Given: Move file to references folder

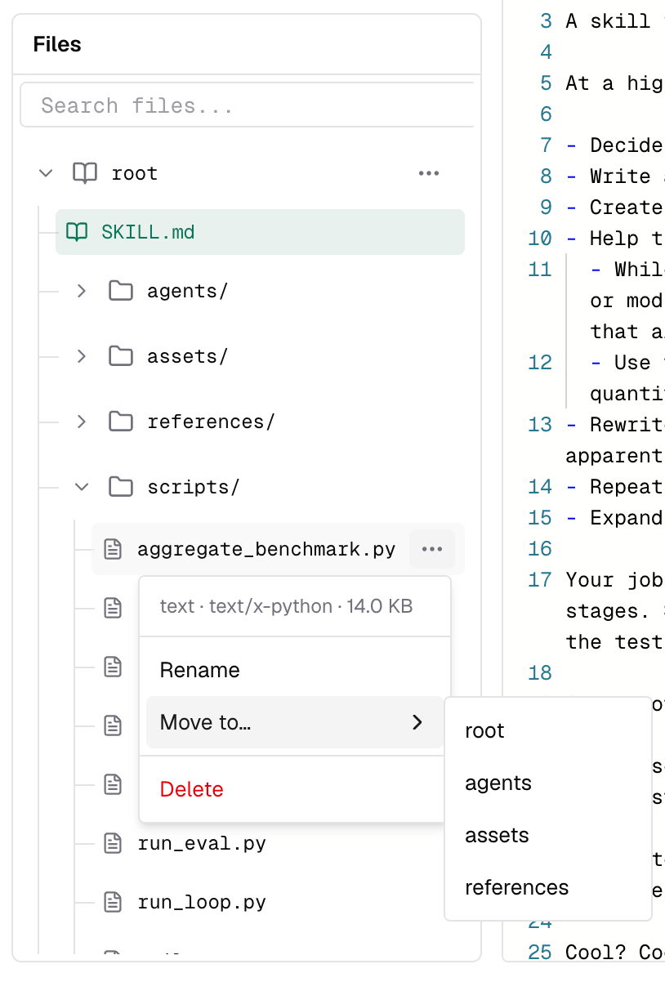Looking at the screenshot, I should click(x=548, y=887).
